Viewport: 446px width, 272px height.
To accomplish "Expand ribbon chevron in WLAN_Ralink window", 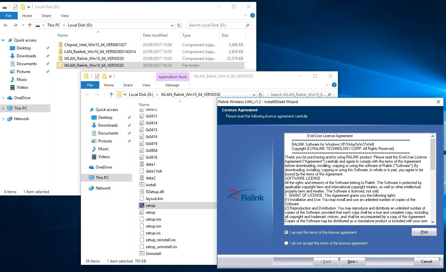I will click(327, 85).
